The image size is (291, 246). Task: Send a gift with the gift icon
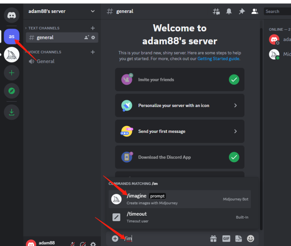tap(213, 238)
